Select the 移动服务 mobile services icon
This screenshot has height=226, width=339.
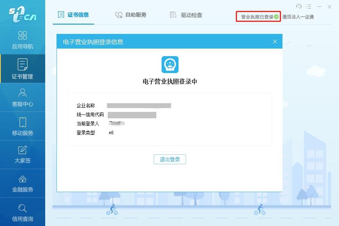[x=23, y=126]
